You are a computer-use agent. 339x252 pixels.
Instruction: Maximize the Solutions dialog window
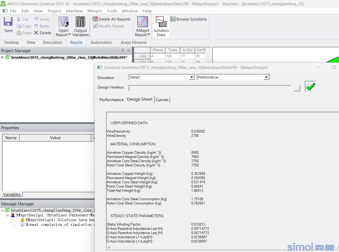(334, 67)
